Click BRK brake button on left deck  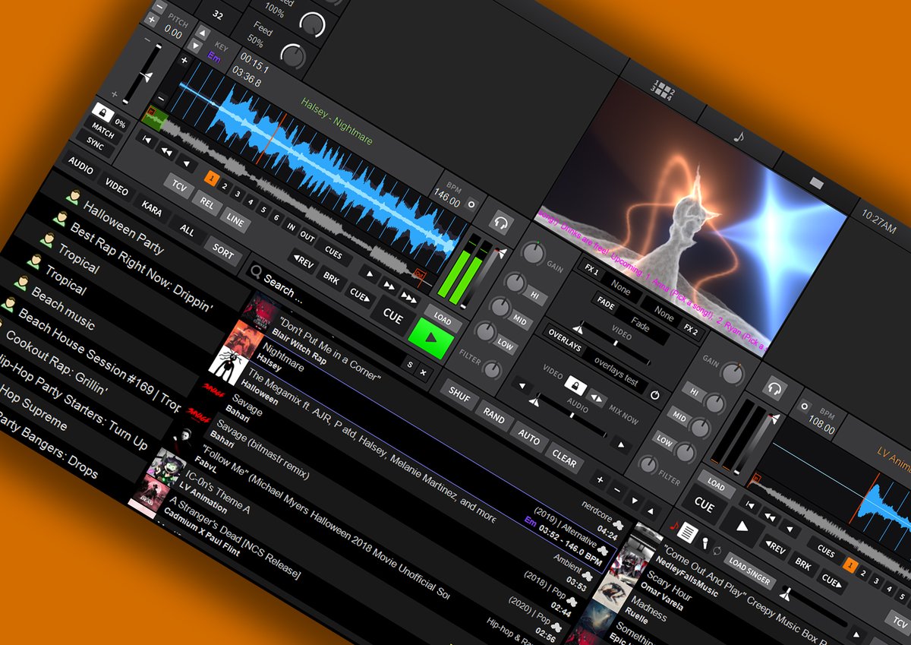coord(332,278)
